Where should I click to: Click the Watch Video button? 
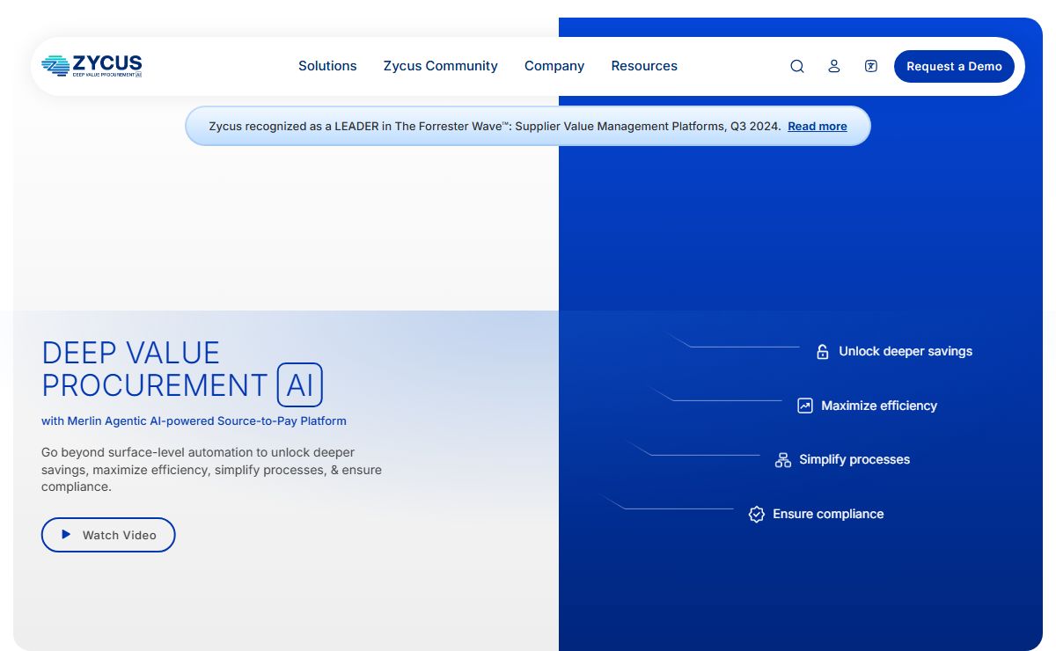point(108,535)
